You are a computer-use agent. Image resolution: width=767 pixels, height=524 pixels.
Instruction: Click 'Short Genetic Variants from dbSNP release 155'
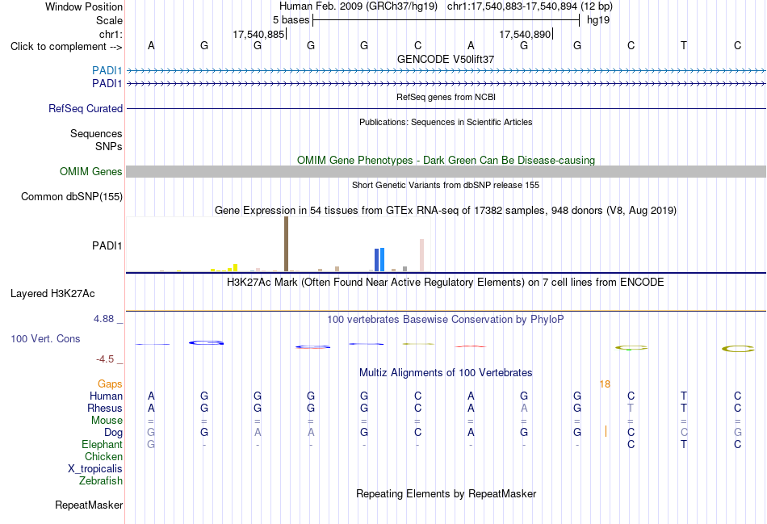[446, 185]
